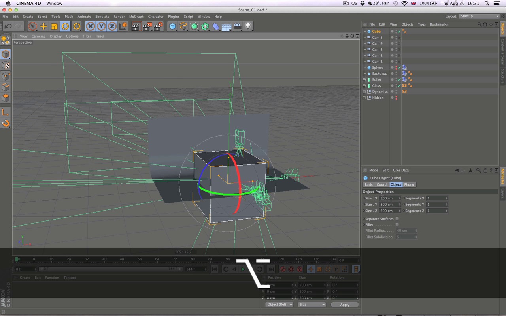
Task: Select Texture mode checker-cube icon
Action: point(6,65)
